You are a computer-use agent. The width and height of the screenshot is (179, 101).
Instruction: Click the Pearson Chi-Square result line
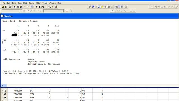(x=35, y=71)
